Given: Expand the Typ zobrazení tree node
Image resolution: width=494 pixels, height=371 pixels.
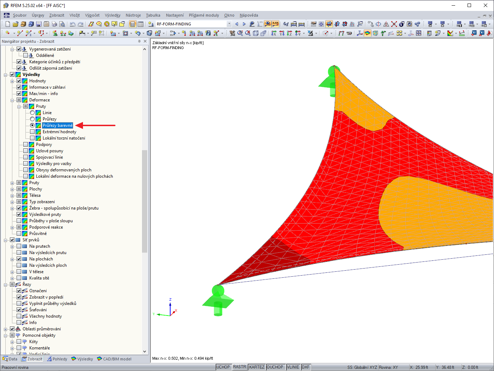Looking at the screenshot, I should 12,202.
